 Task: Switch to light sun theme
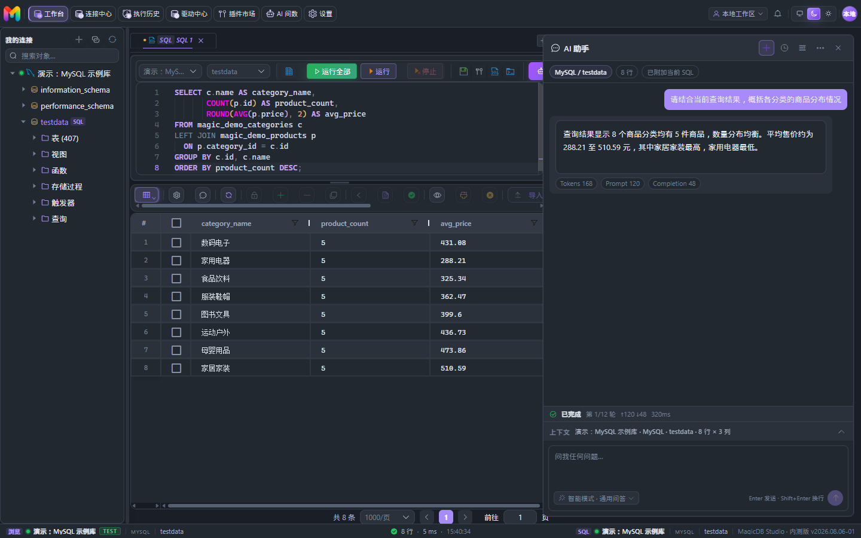828,14
